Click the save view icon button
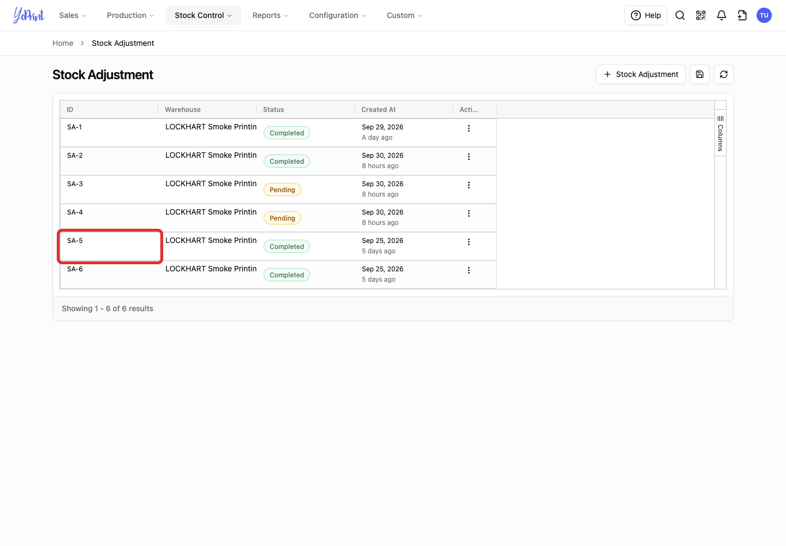This screenshot has width=786, height=546. 700,74
